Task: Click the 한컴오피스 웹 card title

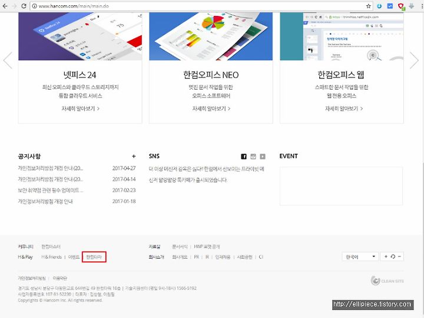Action: 341,75
